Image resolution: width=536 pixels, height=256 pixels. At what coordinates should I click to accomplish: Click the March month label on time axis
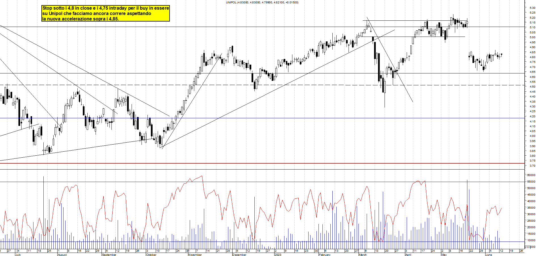point(363,255)
